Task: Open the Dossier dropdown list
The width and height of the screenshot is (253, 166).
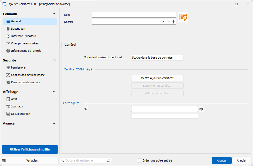Action: coord(162,22)
